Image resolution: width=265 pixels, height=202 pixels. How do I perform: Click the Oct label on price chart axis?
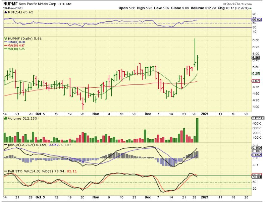[x=38, y=114]
